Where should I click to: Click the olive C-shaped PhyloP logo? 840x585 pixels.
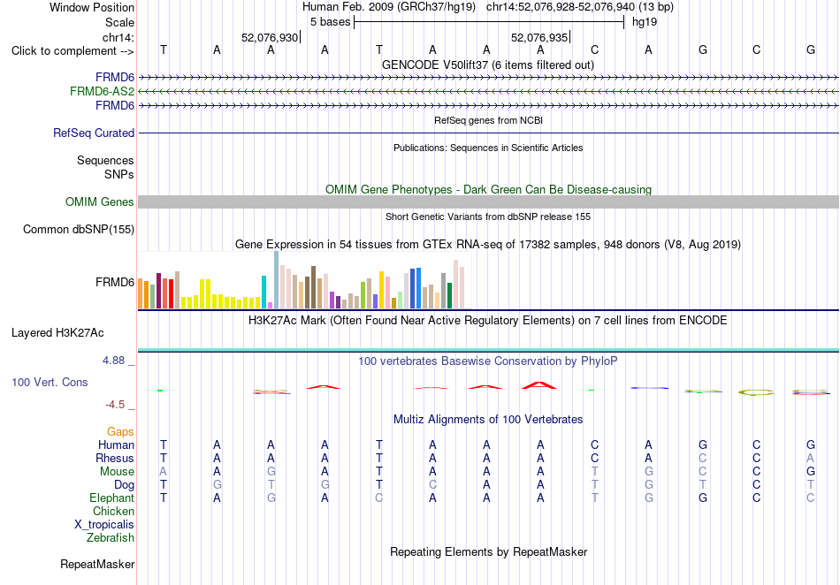click(x=756, y=392)
